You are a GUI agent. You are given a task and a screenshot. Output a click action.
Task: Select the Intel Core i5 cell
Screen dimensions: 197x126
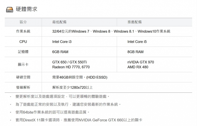click(x=137, y=41)
